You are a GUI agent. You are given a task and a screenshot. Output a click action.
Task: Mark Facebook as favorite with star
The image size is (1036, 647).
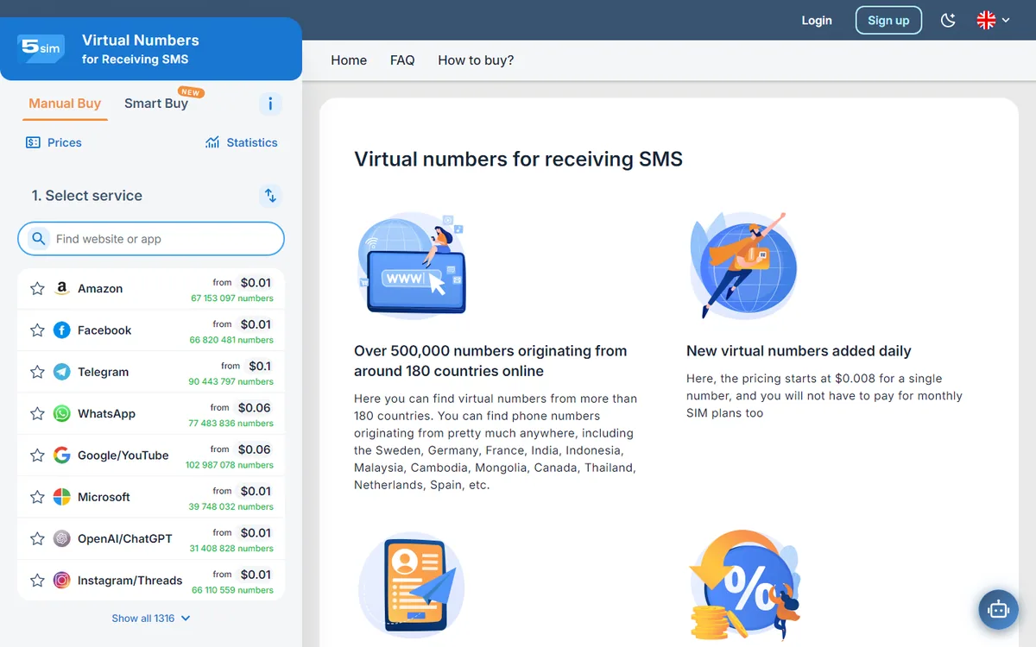[37, 330]
